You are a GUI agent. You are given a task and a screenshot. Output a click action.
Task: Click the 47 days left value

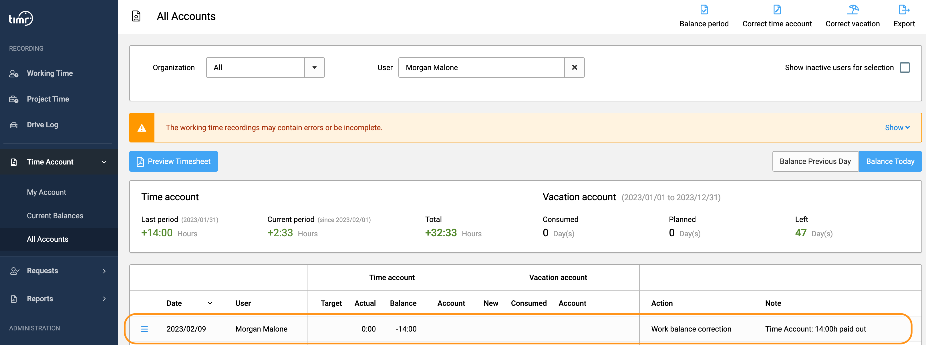[800, 233]
